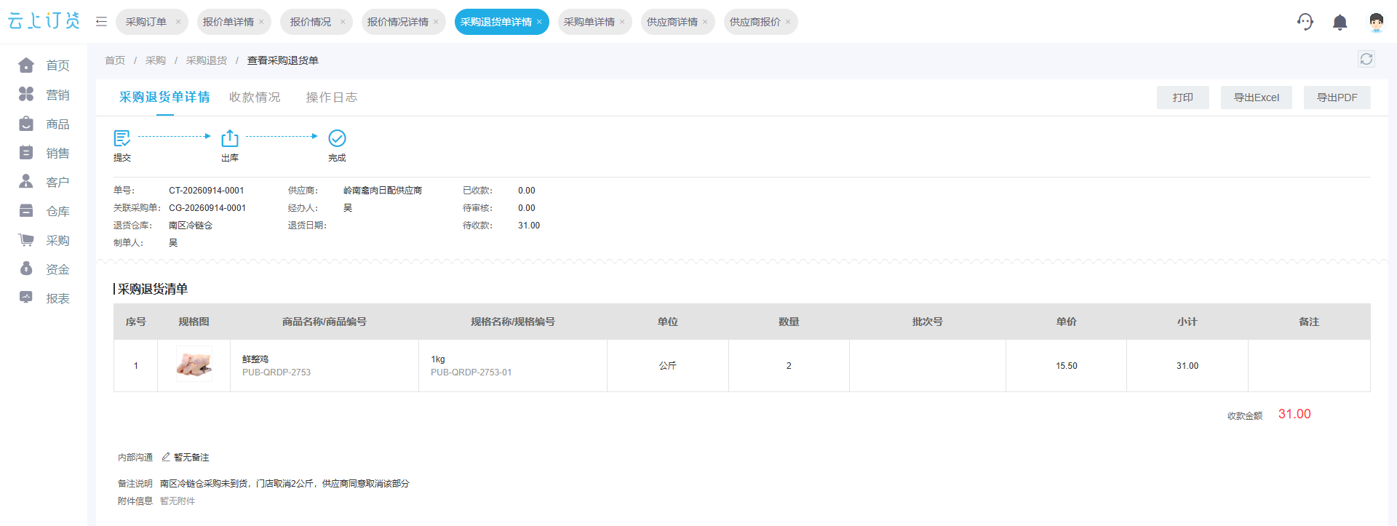The image size is (1397, 526).
Task: Export the return order to Excel
Action: coord(1257,97)
